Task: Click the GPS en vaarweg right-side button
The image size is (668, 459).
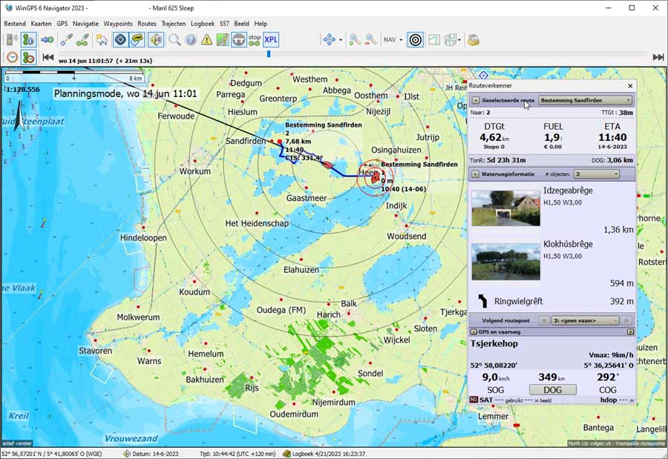Action: (630, 332)
